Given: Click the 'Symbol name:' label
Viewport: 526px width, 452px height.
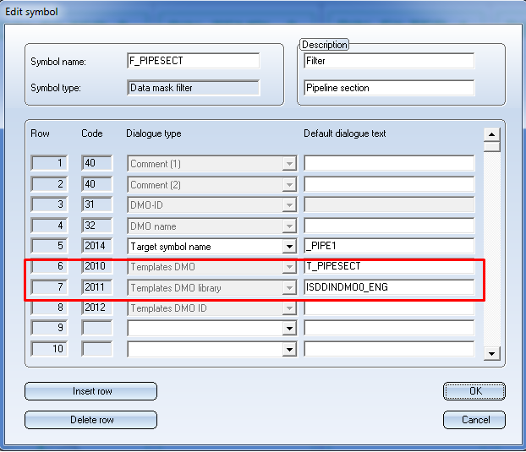Looking at the screenshot, I should click(x=58, y=62).
